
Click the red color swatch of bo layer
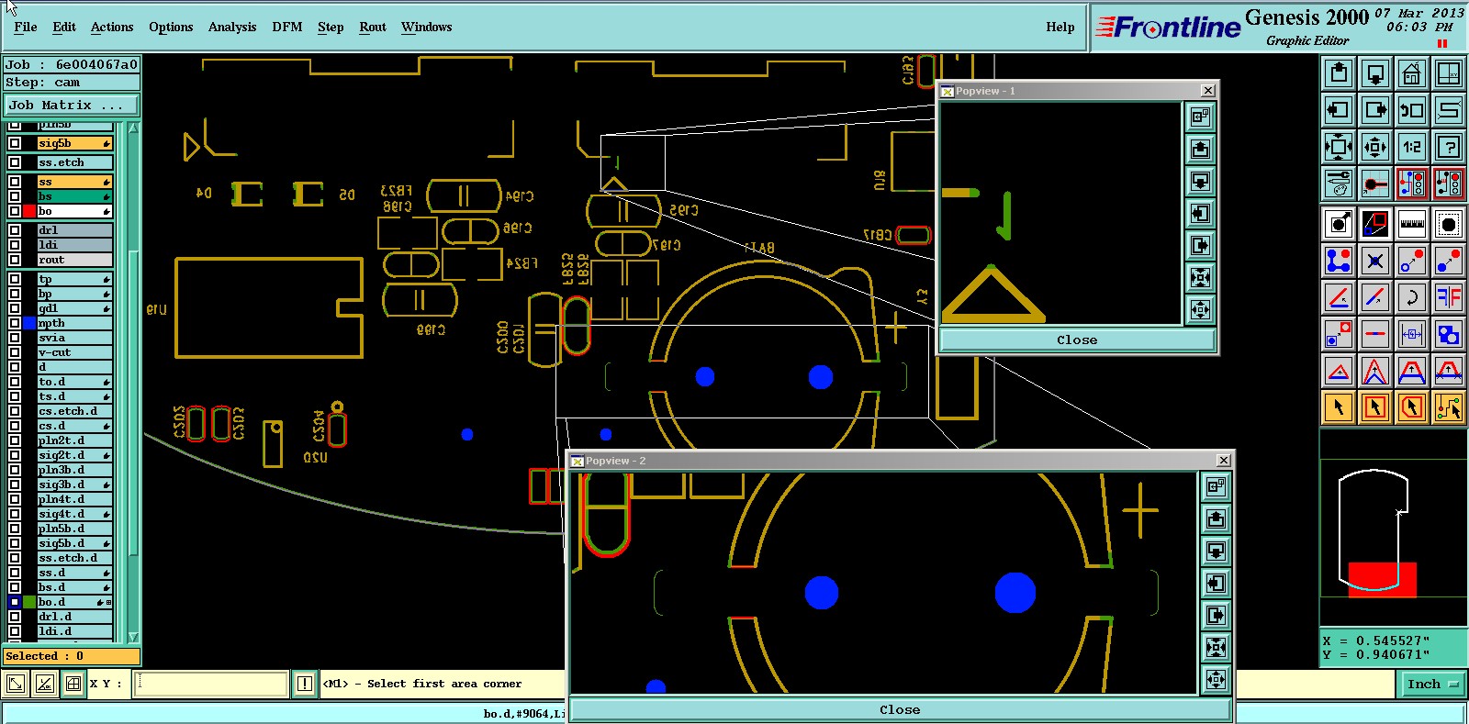pyautogui.click(x=29, y=211)
